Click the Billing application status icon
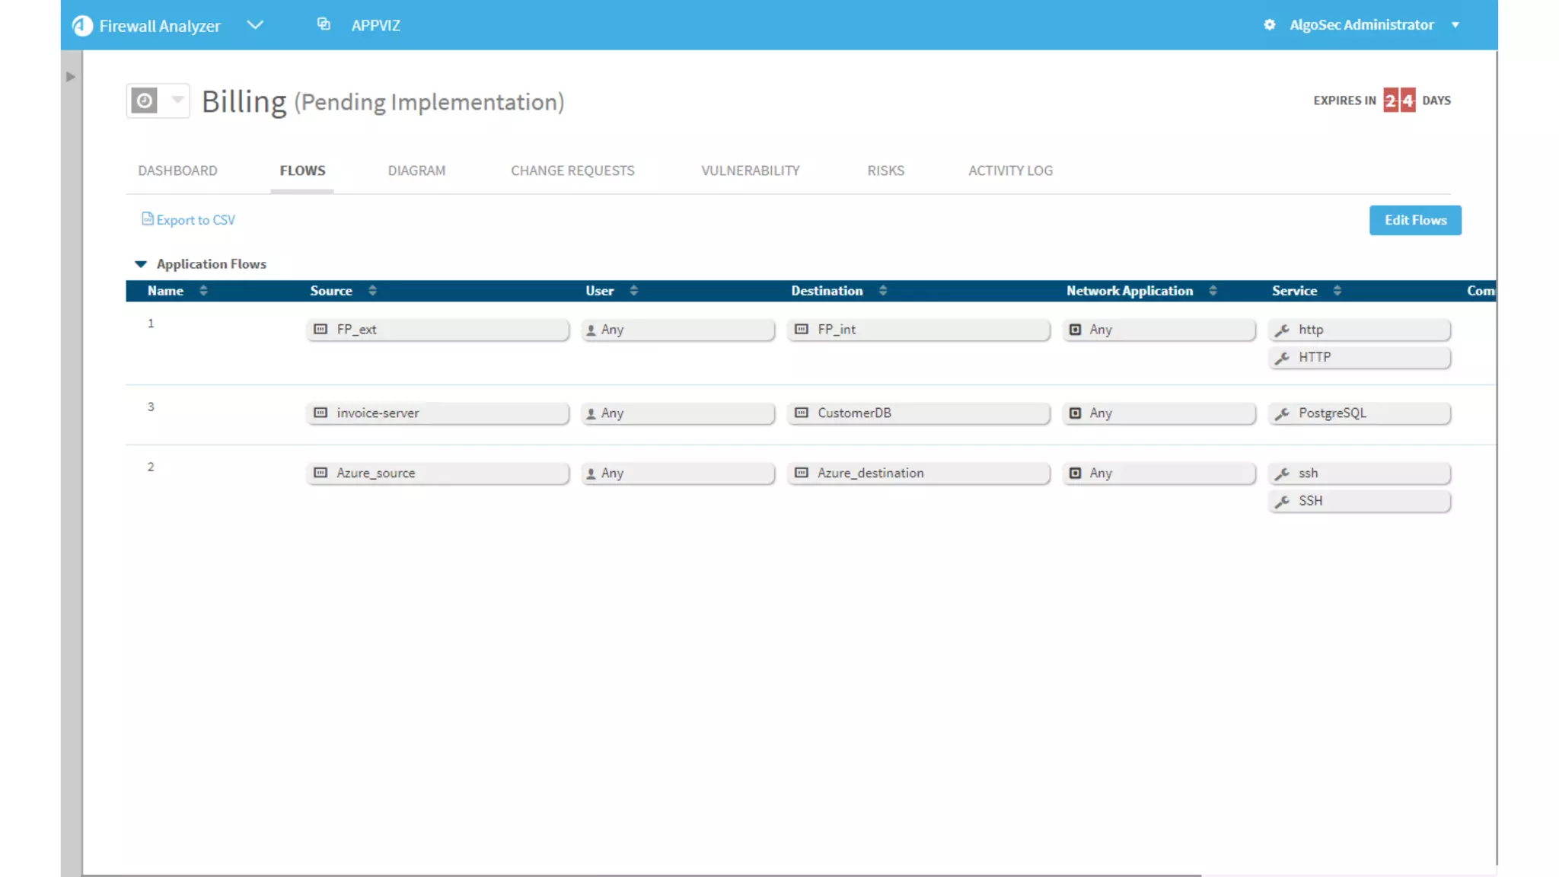 144,100
